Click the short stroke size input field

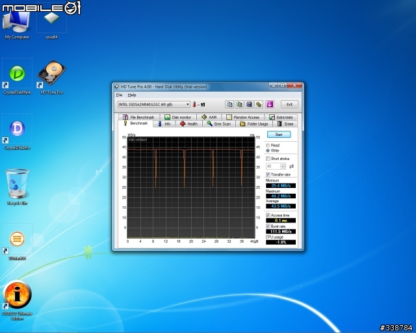[x=273, y=166]
